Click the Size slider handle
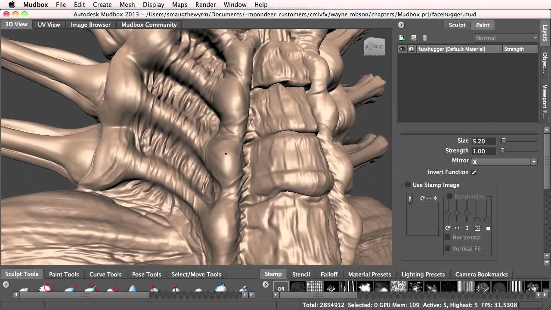 tap(504, 141)
